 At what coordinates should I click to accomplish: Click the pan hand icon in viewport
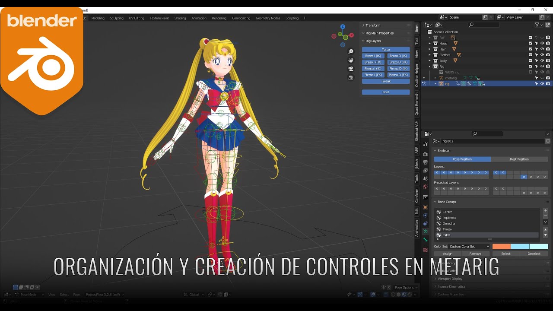coord(351,60)
